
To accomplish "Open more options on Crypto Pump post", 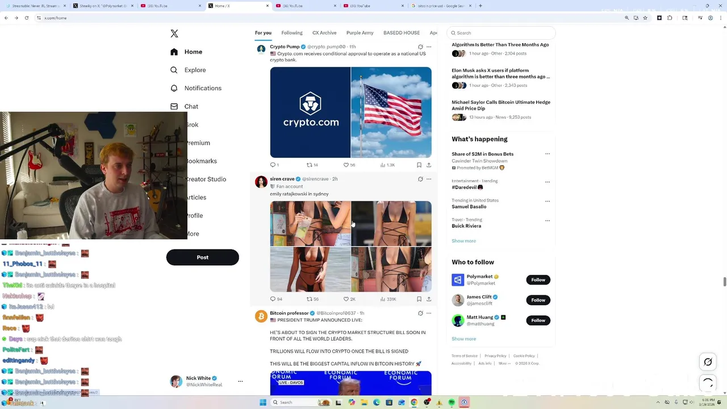I will tap(429, 47).
